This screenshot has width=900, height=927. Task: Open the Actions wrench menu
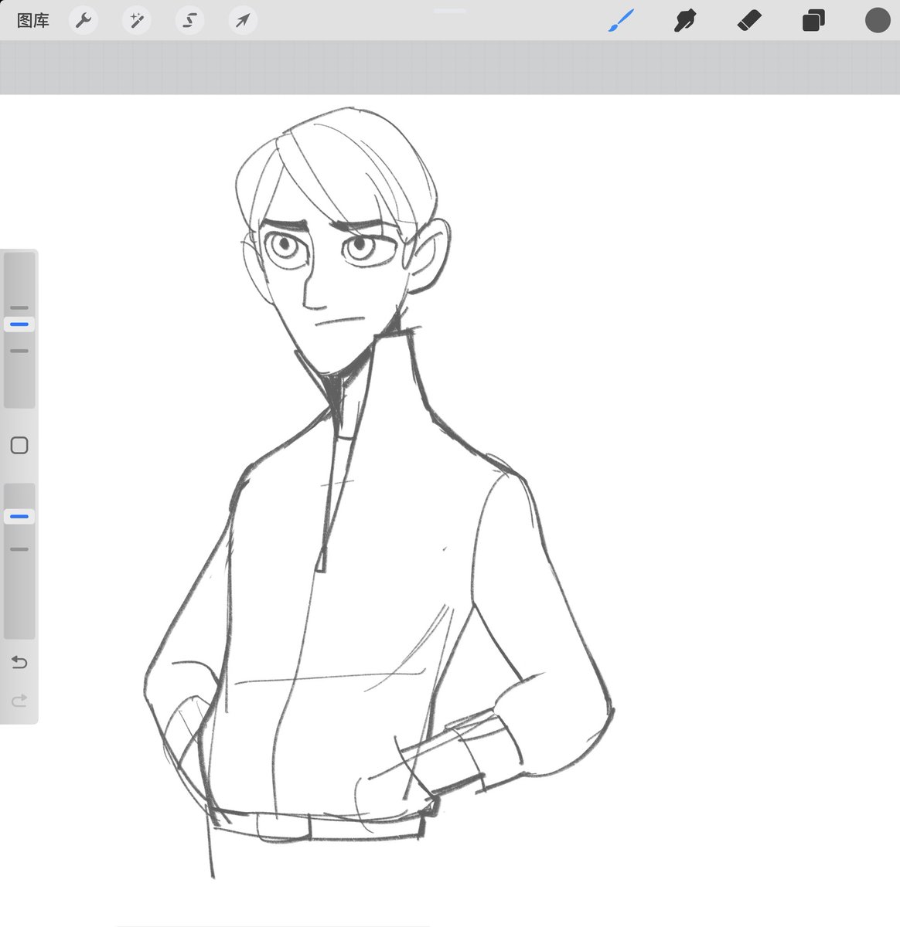click(84, 21)
